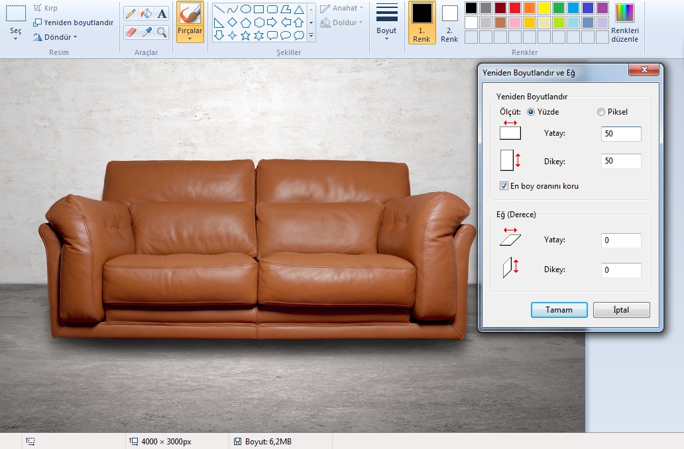Choose the Eraser tool
Screen dimensions: 684x449
(131, 32)
